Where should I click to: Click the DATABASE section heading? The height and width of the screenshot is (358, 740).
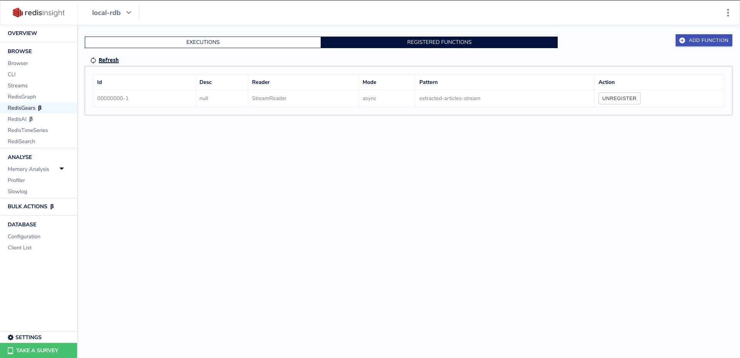tap(22, 224)
